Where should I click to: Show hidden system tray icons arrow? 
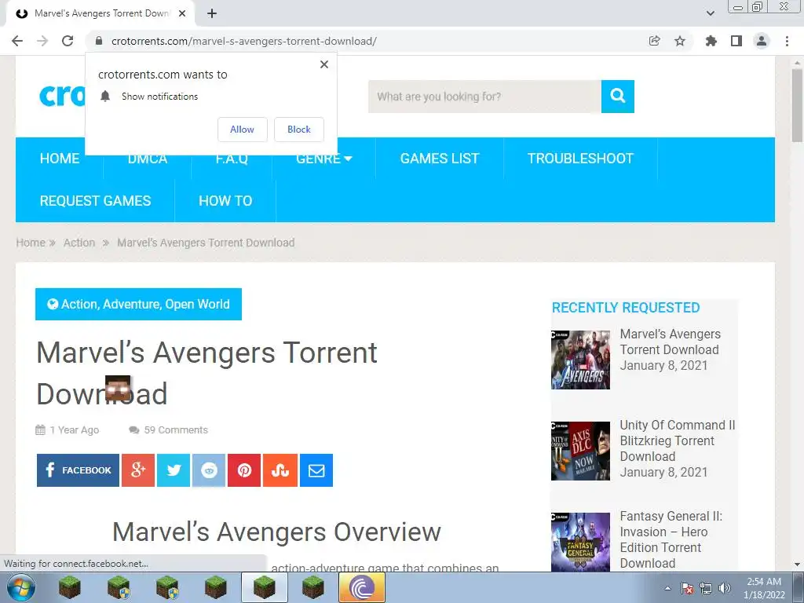tap(667, 588)
